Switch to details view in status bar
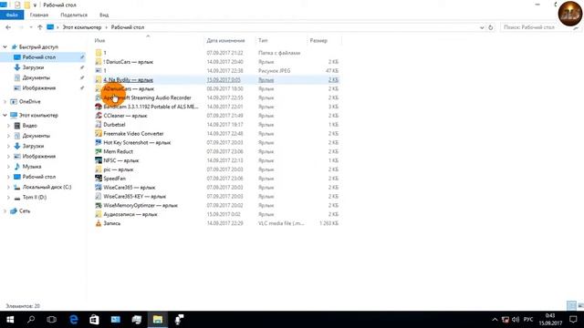Screen dimensions: 584x328 (x=571, y=306)
